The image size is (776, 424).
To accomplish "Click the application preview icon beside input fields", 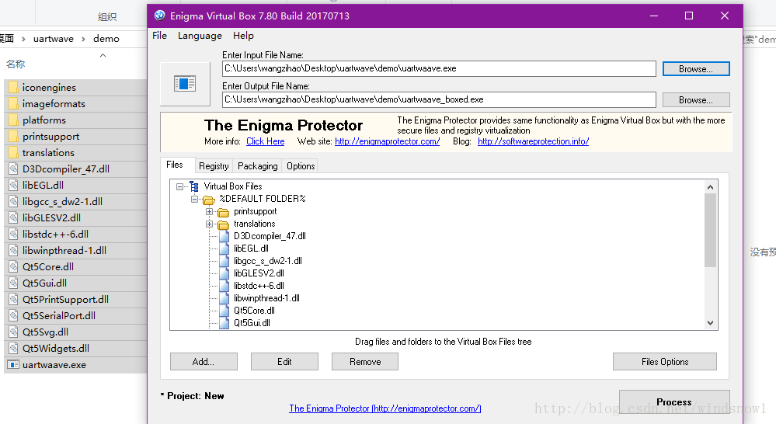I will coord(185,84).
